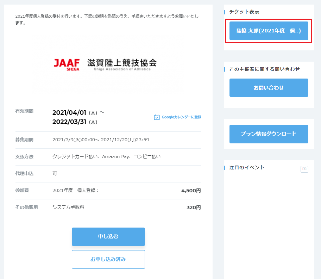Viewport: 321px width, 279px height.
Task: Click the クレジットカード払い payment methods text
Action: [106, 156]
